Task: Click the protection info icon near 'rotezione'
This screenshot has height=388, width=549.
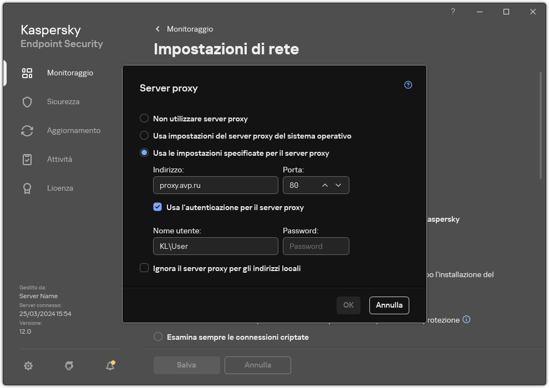Action: pyautogui.click(x=466, y=319)
